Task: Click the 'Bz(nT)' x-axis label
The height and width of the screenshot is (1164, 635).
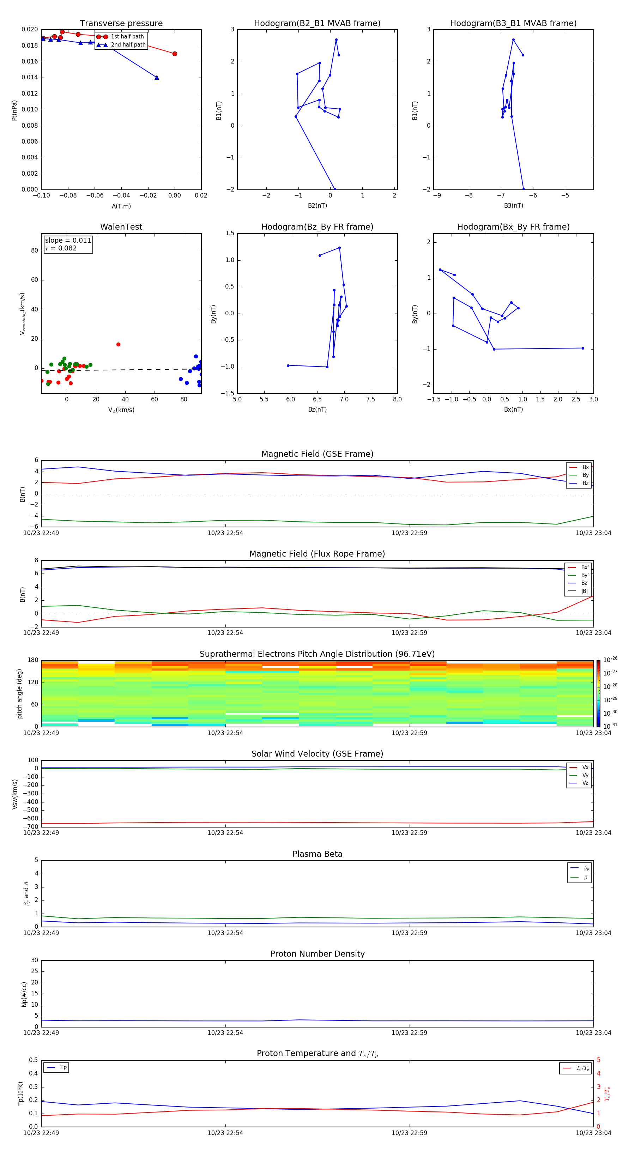Action: [317, 410]
